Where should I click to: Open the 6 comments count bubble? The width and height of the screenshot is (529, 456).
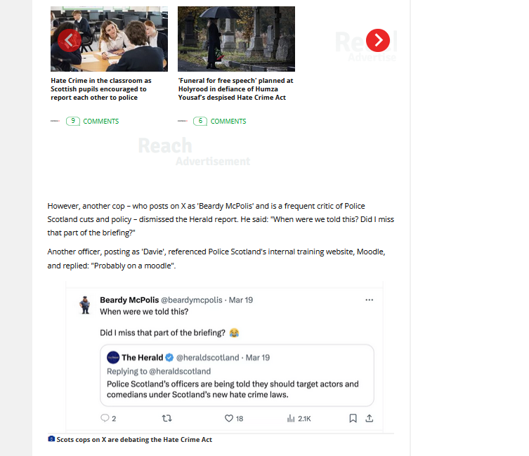point(200,121)
